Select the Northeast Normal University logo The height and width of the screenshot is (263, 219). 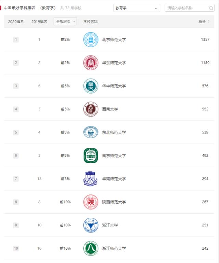(x=91, y=132)
